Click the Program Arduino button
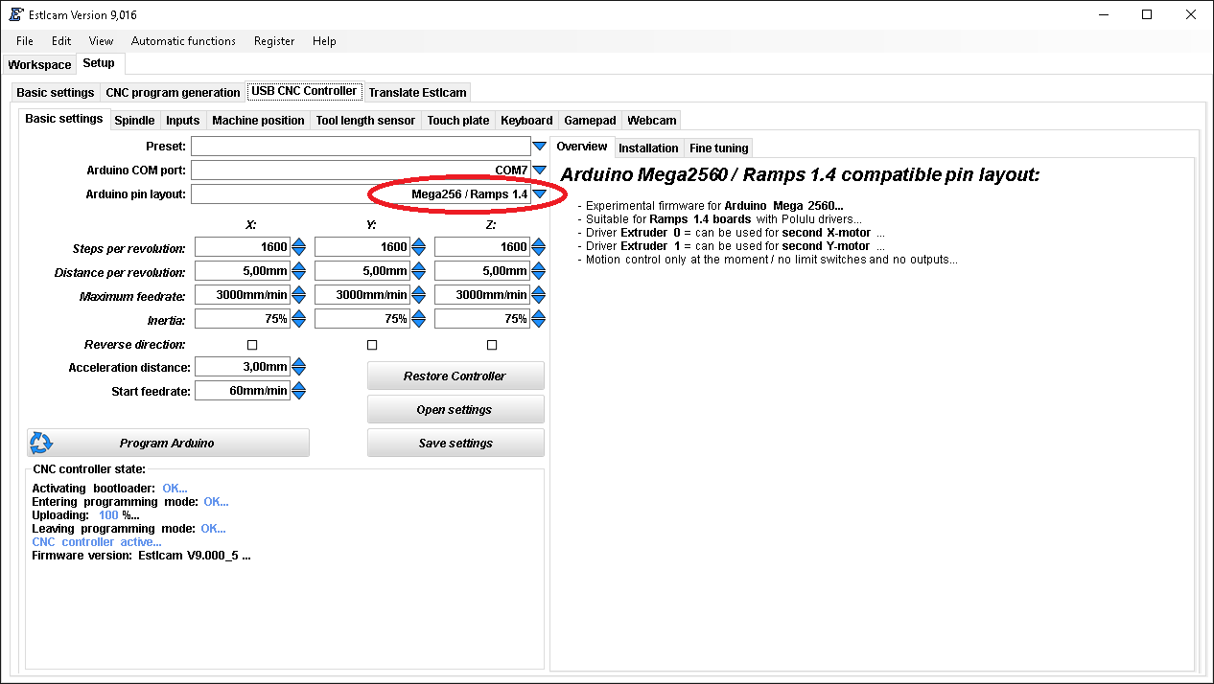The width and height of the screenshot is (1214, 684). coord(168,443)
